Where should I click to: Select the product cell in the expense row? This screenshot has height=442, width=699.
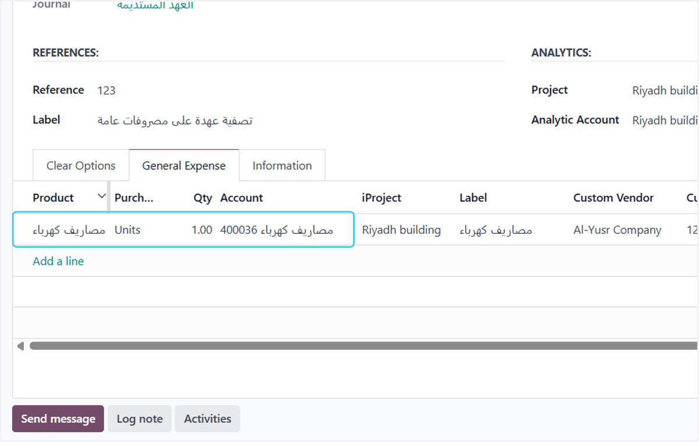pos(69,230)
